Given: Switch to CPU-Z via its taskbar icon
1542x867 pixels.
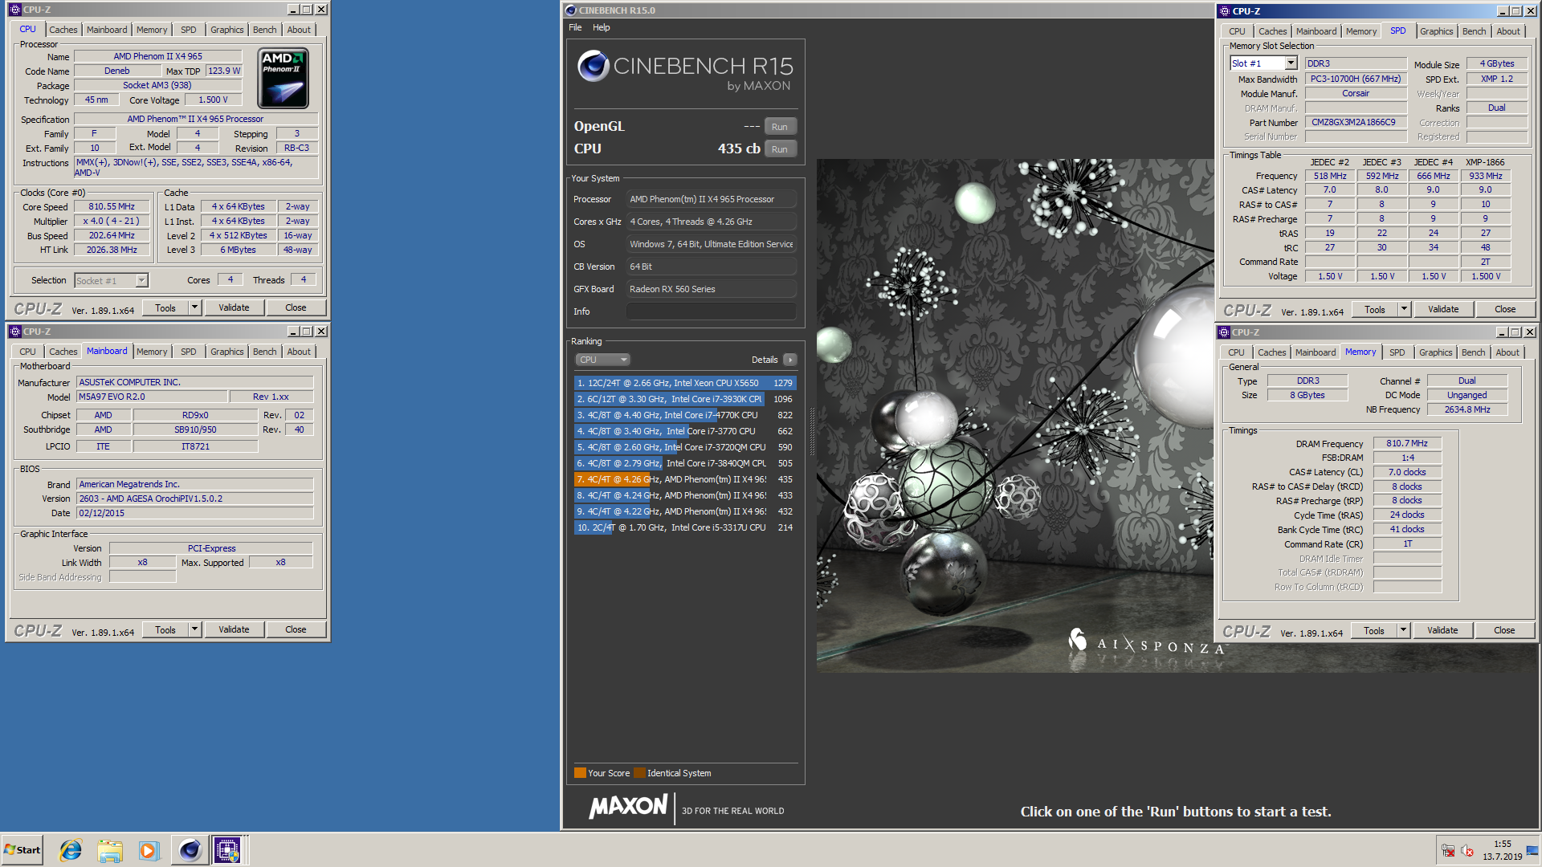Looking at the screenshot, I should [x=227, y=850].
